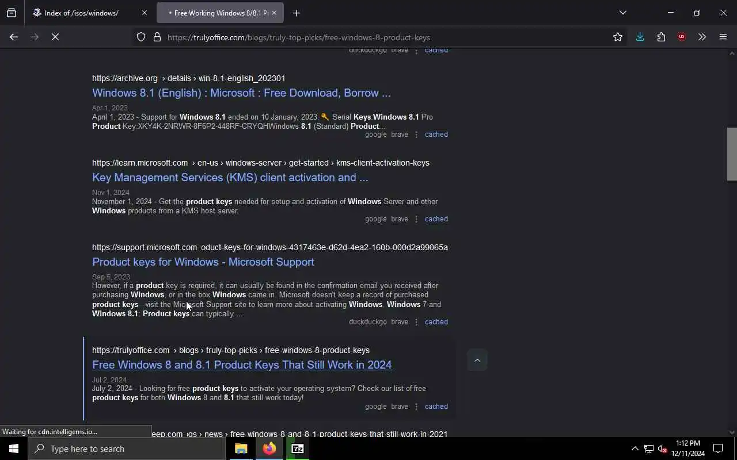Open 'Free Windows 8 and 8.1 Product Keys' result
Screen dimensions: 737x460
(x=242, y=365)
